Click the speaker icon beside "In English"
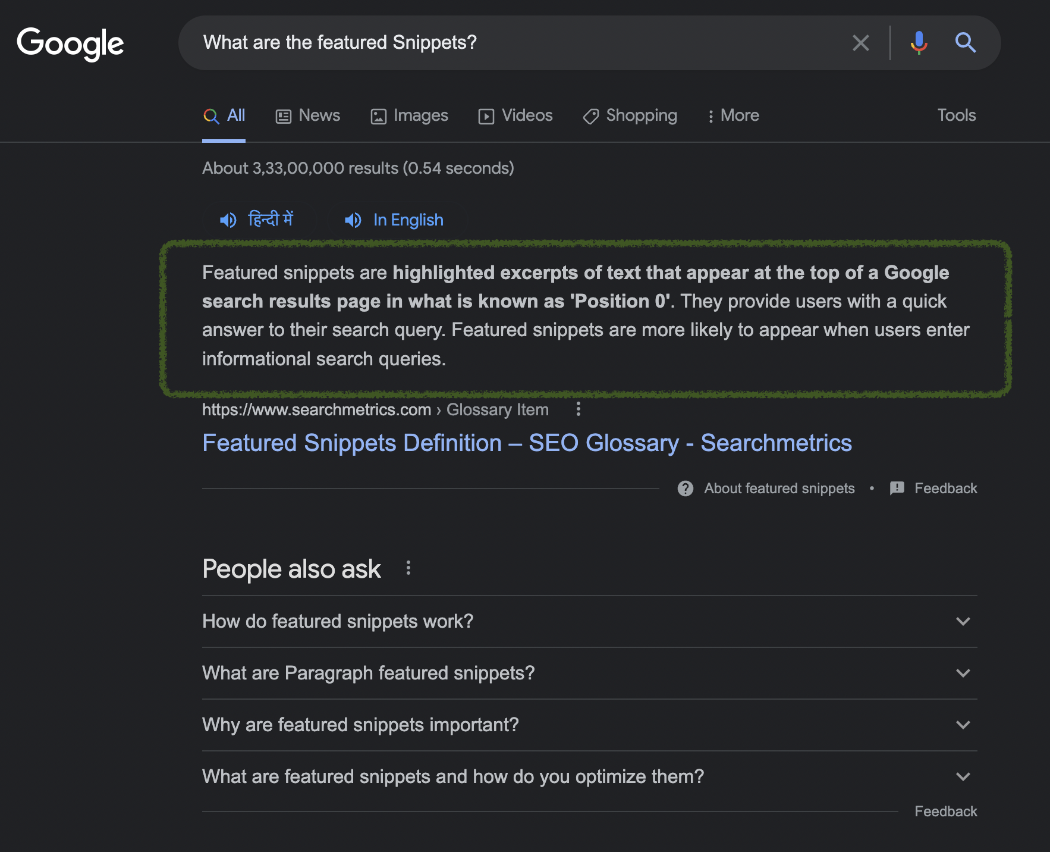This screenshot has height=852, width=1050. pyautogui.click(x=353, y=220)
